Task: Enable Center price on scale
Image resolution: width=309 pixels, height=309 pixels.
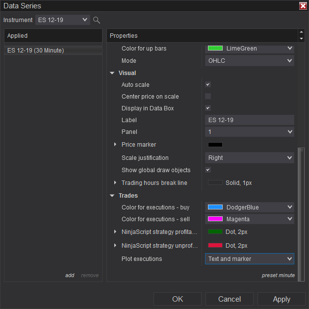Action: [208, 97]
